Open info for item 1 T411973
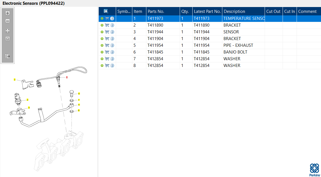 (112, 18)
